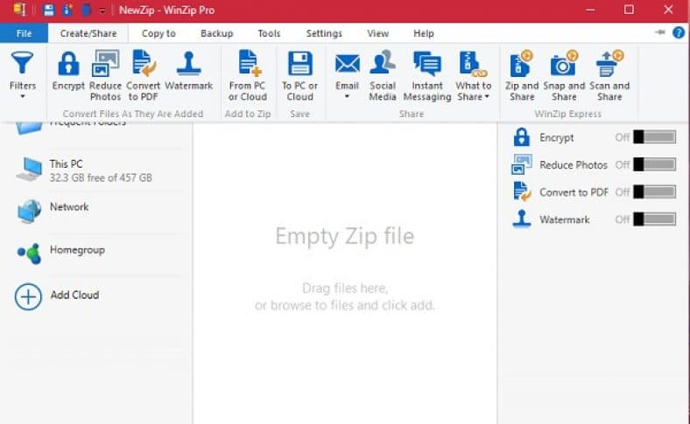Expand the What to Share dropdown arrow
Screen dimensions: 690x424
[487, 97]
